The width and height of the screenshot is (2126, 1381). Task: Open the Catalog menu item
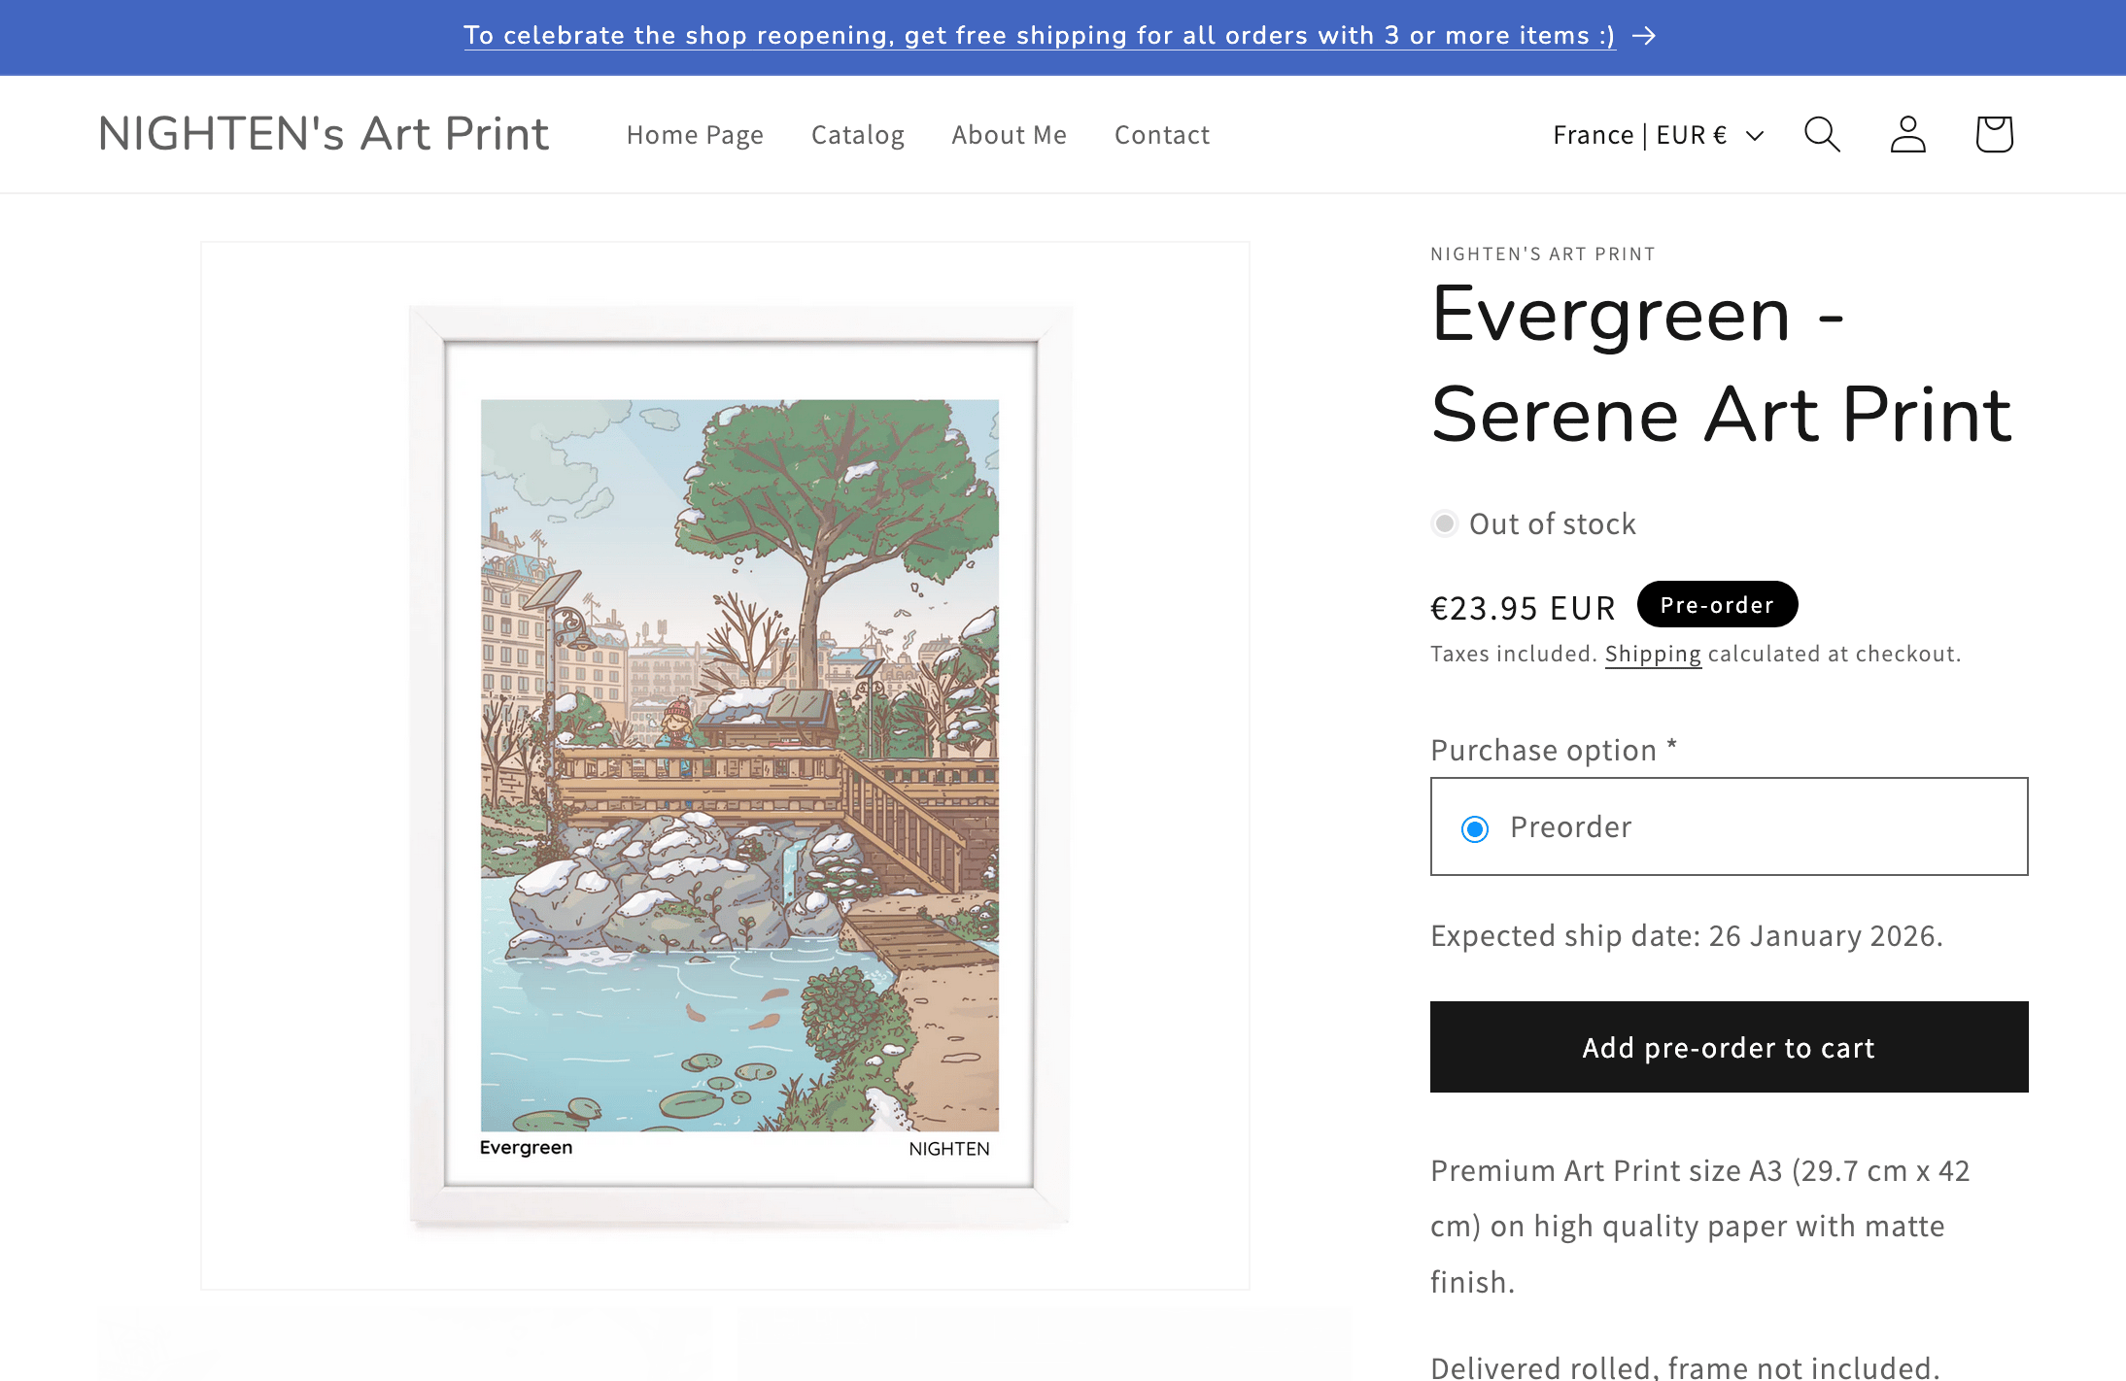tap(857, 135)
